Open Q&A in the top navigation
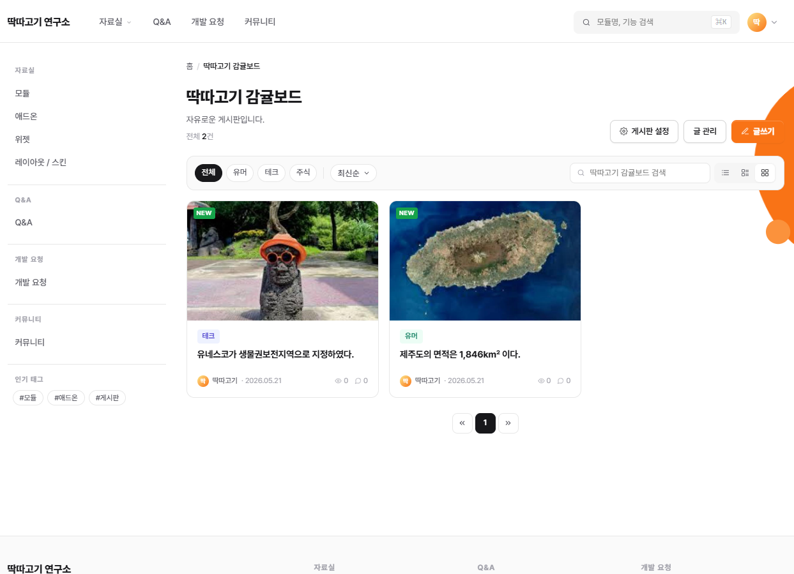This screenshot has height=574, width=794. pyautogui.click(x=162, y=22)
